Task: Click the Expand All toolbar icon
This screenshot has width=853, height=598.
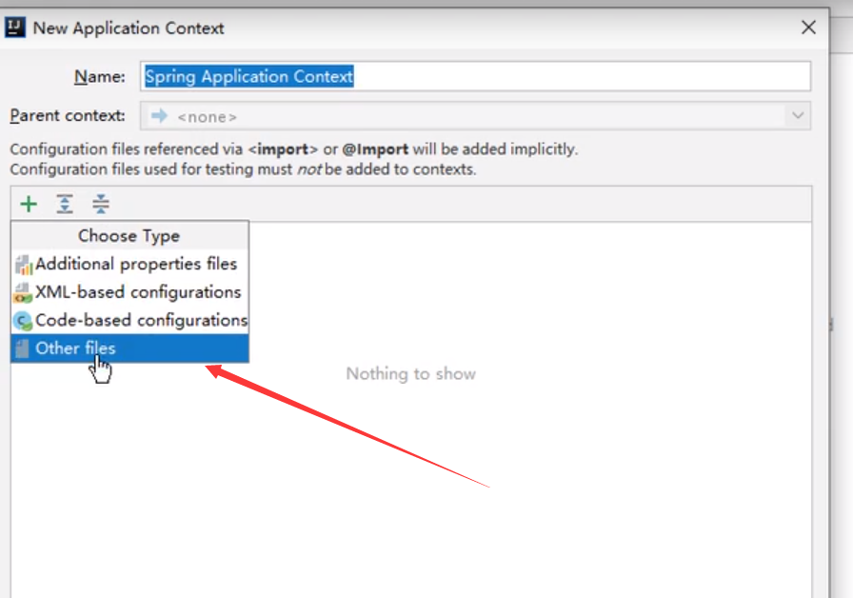Action: (x=65, y=204)
